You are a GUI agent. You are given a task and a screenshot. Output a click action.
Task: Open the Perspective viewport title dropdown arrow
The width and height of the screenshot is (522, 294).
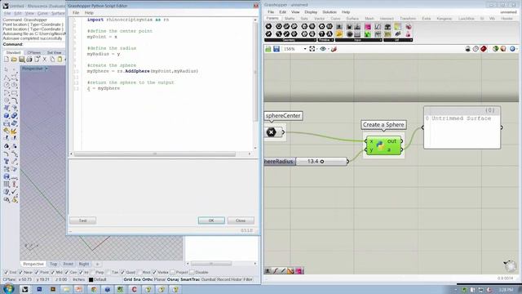tap(46, 69)
